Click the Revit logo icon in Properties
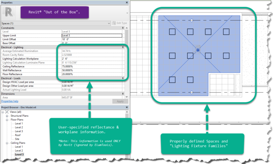Screen dimensions: 273x164 9,12
